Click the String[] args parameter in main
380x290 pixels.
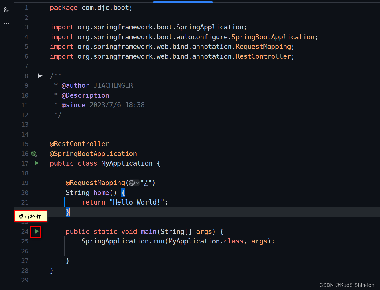click(186, 232)
